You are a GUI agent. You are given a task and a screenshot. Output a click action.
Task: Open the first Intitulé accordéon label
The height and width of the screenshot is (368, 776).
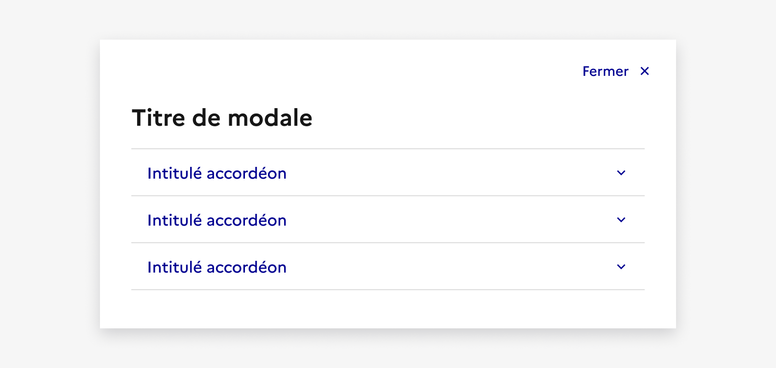point(217,173)
